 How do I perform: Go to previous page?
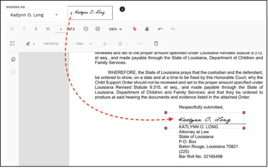tap(24, 29)
